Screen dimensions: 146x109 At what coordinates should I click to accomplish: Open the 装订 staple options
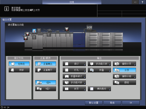[74, 64]
